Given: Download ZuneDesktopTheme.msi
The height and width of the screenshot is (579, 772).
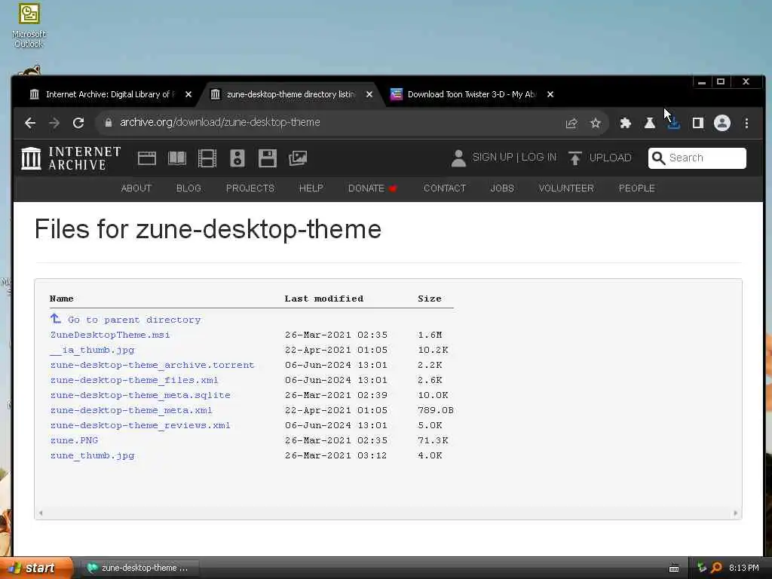Looking at the screenshot, I should pos(110,335).
